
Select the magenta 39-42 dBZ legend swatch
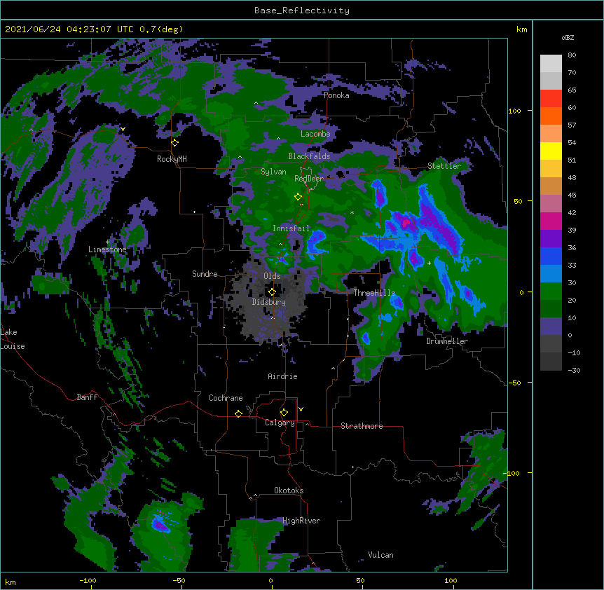[551, 221]
